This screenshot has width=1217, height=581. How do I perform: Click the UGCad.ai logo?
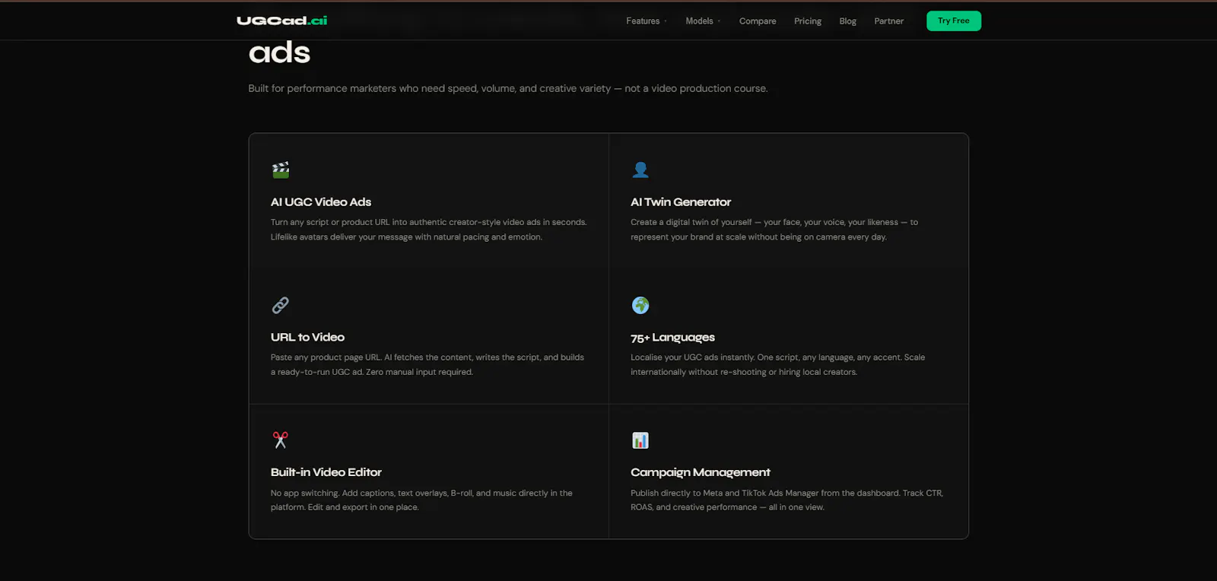pos(281,21)
